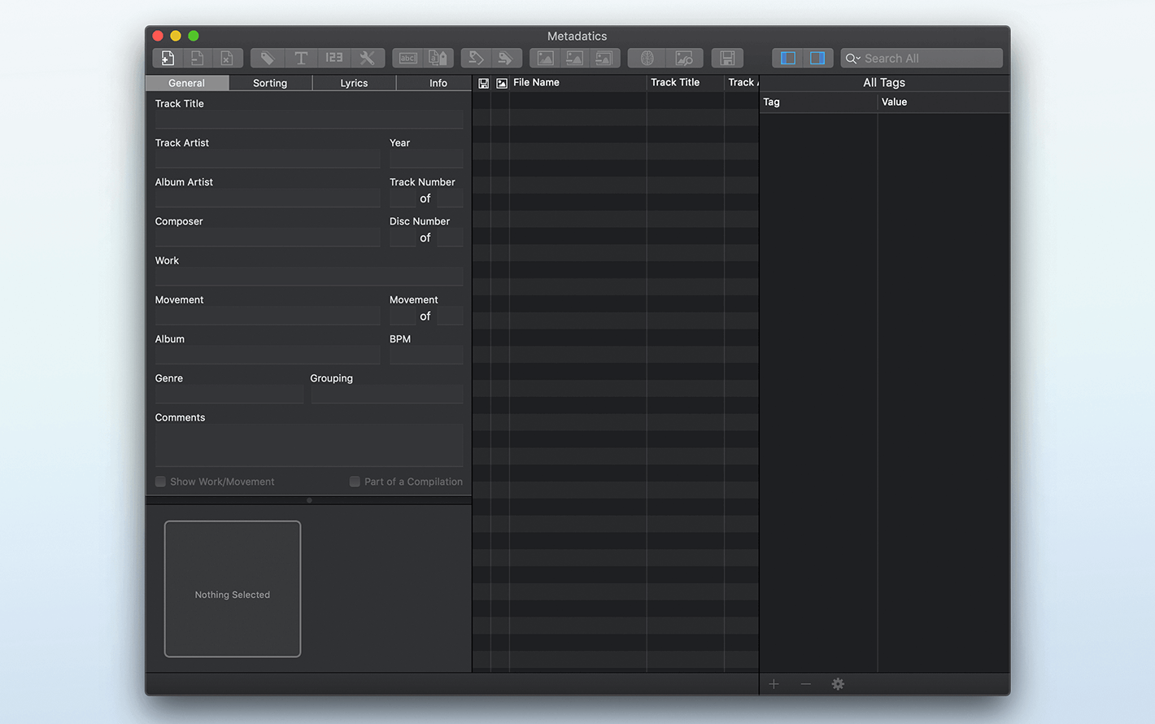1155x724 pixels.
Task: Open the Info tab
Action: click(438, 83)
